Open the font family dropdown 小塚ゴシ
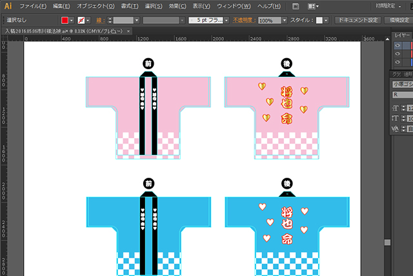This screenshot has width=413, height=276. 403,84
